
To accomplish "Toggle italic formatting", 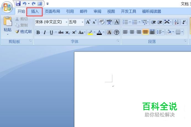I will (45, 32).
